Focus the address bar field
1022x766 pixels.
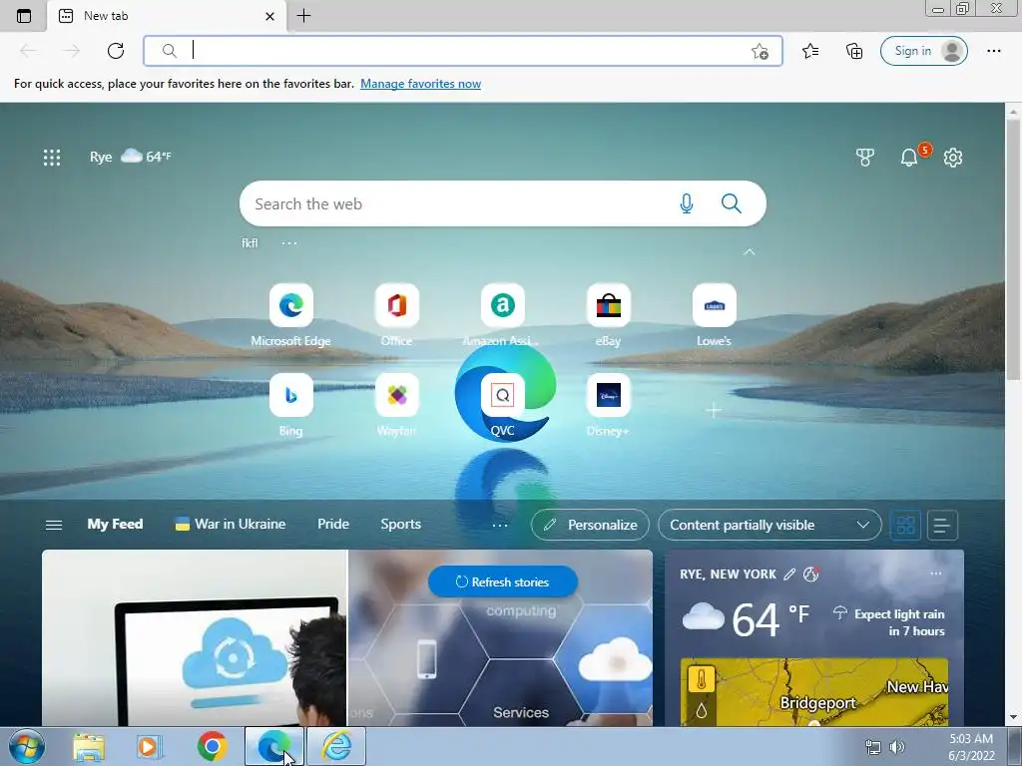coord(463,51)
